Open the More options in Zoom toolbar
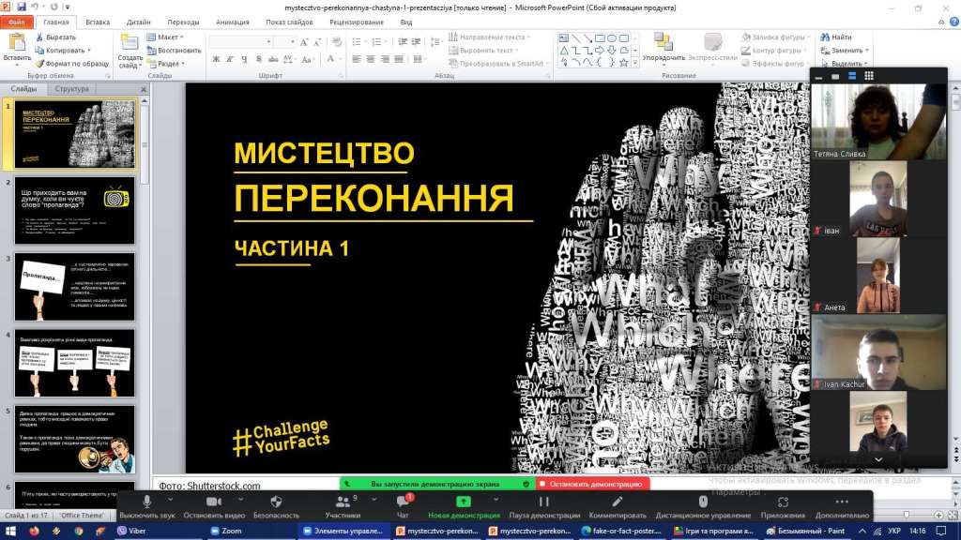 point(842,502)
